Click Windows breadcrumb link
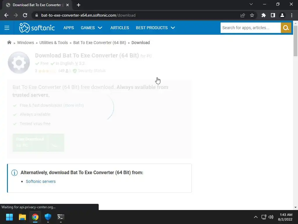The width and height of the screenshot is (298, 224). coord(26,43)
